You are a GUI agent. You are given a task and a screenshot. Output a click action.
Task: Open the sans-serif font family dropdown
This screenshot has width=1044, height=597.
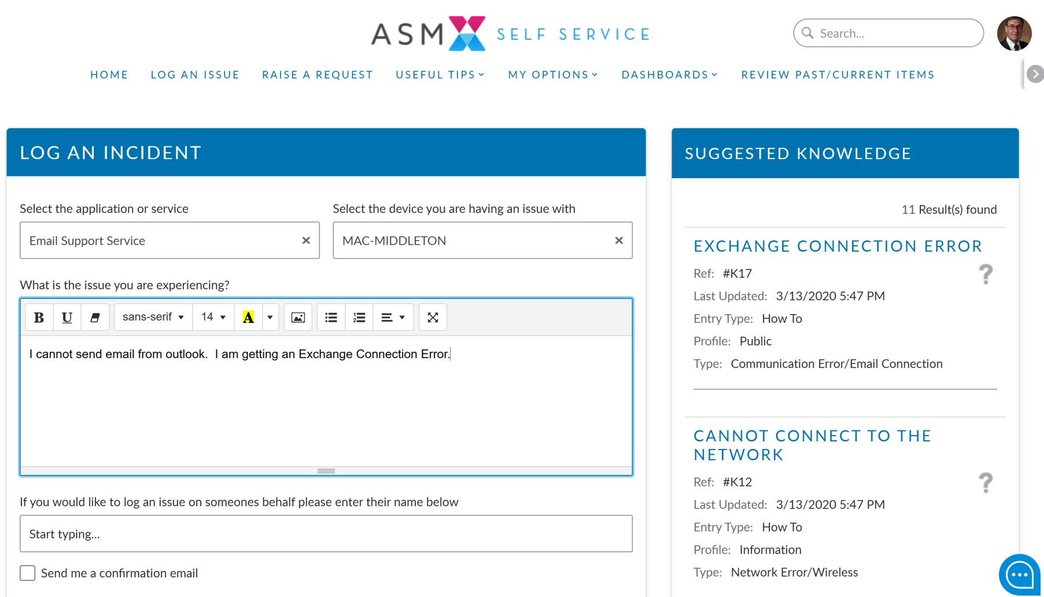point(153,317)
